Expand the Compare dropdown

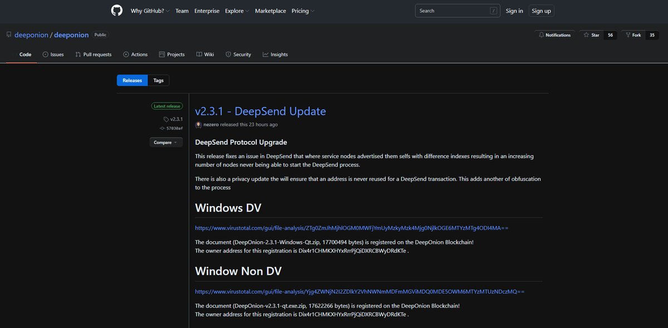click(166, 143)
